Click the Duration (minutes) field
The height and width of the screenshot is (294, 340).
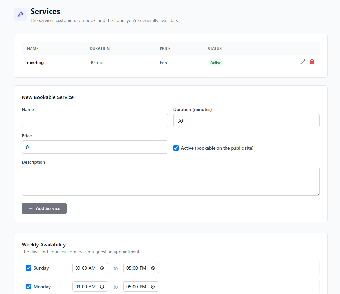pyautogui.click(x=246, y=121)
